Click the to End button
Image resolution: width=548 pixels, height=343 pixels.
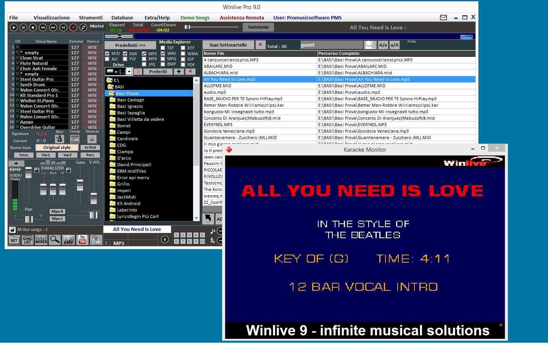[x=90, y=147]
